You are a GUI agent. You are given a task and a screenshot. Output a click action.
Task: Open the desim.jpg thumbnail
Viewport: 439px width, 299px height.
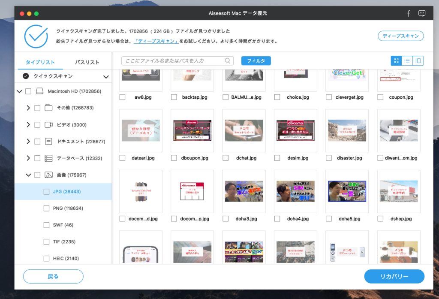[x=295, y=130]
